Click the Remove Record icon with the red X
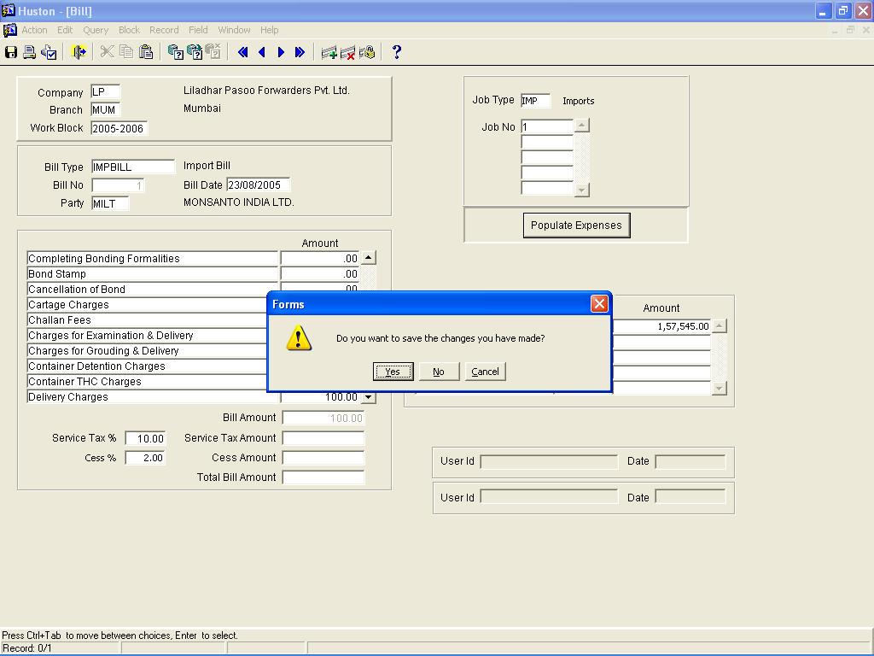 [347, 52]
